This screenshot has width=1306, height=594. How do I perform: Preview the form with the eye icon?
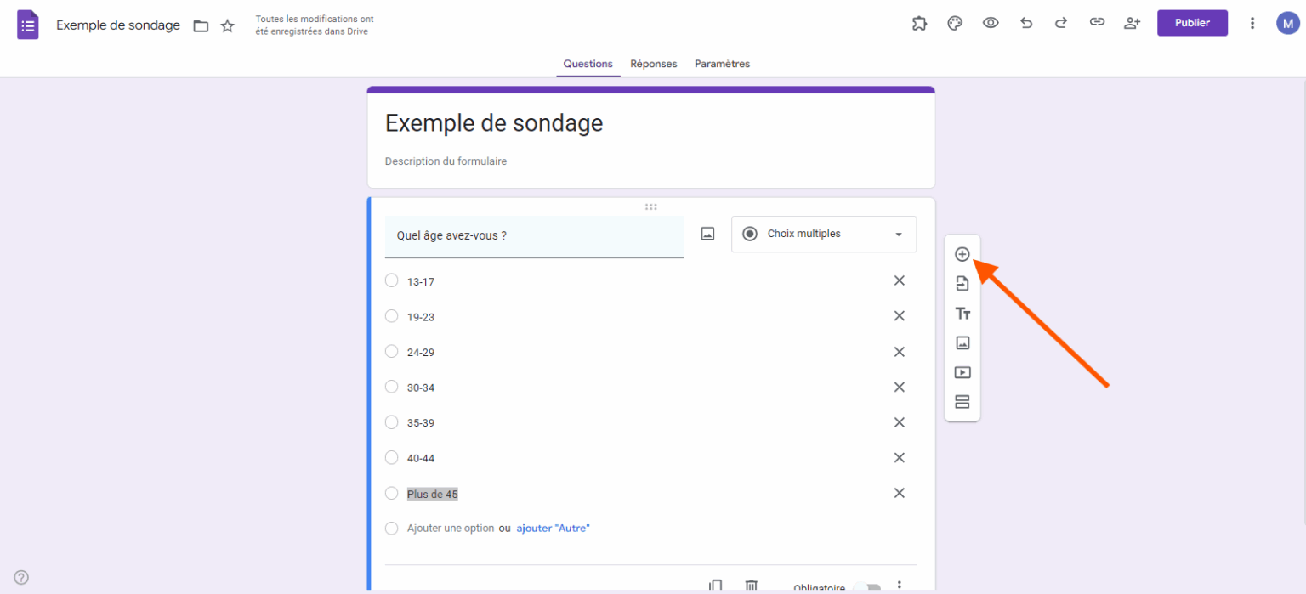(x=990, y=23)
